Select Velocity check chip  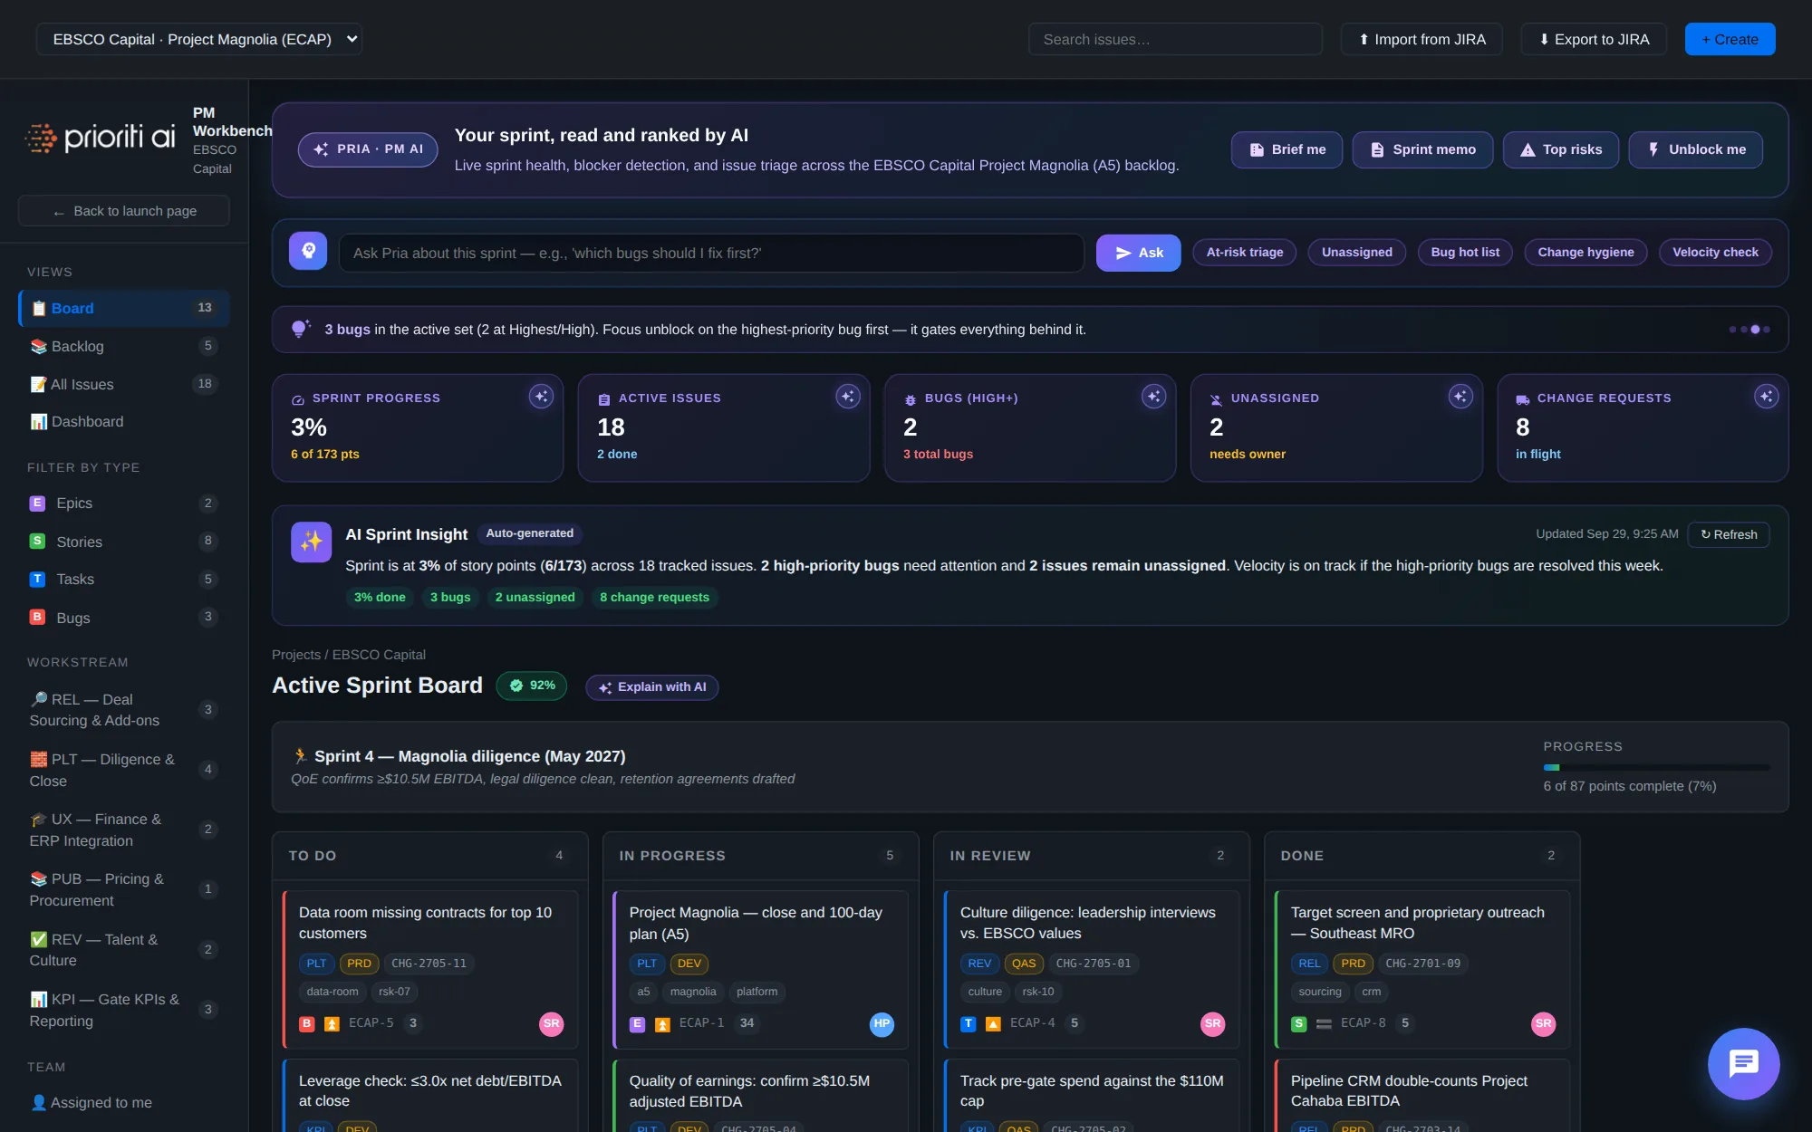[x=1715, y=252]
